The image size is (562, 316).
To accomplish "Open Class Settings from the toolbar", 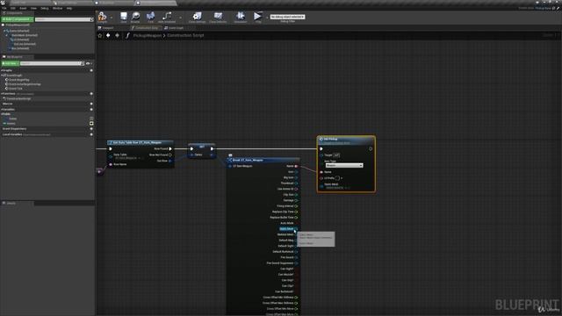I will tap(197, 17).
